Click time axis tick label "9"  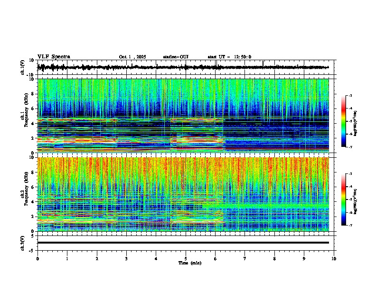304,259
